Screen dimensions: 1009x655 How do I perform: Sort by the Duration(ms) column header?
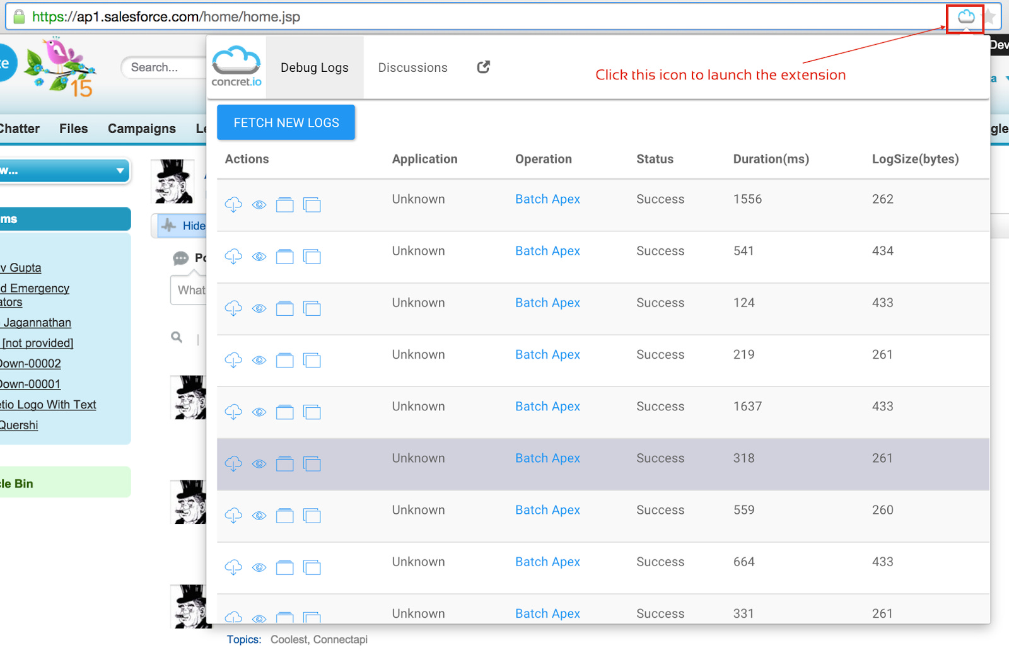click(x=771, y=159)
